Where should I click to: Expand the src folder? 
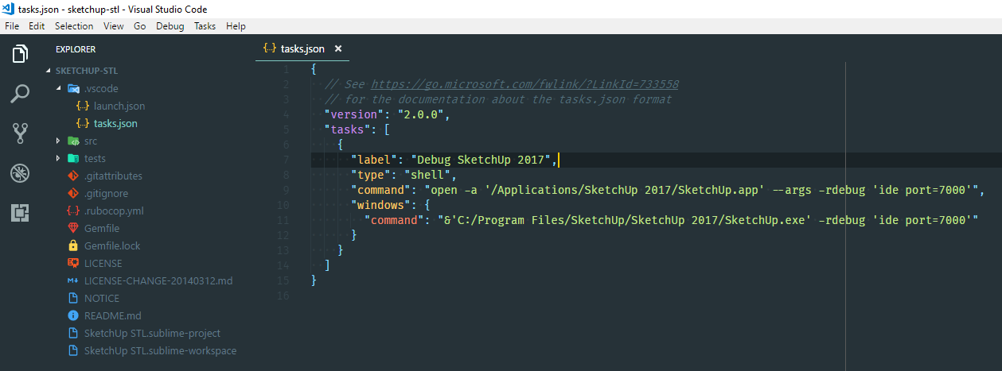click(x=58, y=141)
